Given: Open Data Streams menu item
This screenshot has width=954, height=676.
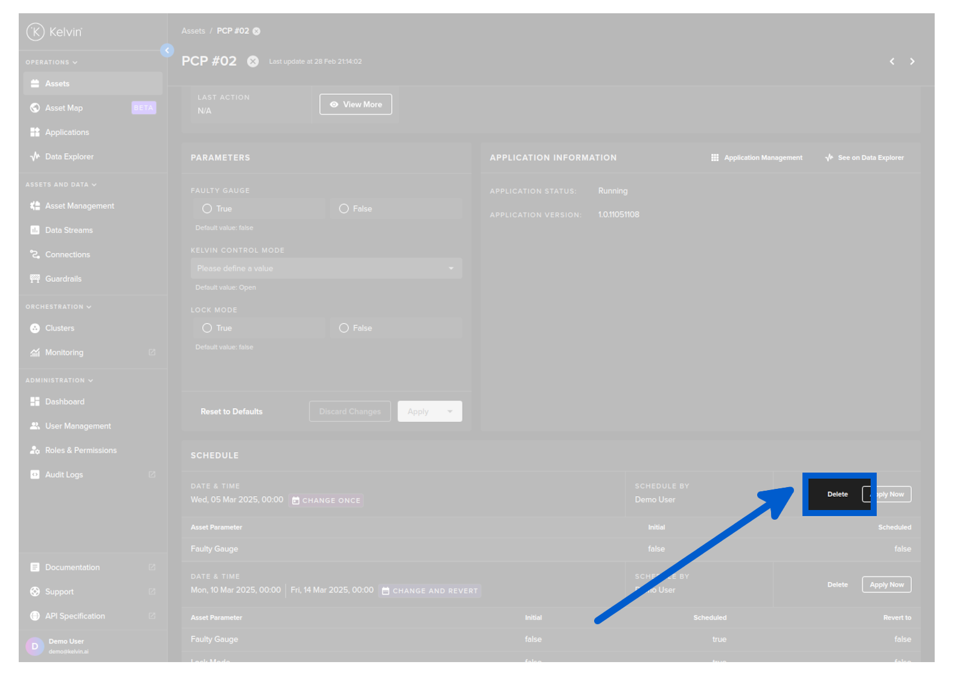Looking at the screenshot, I should (x=69, y=231).
